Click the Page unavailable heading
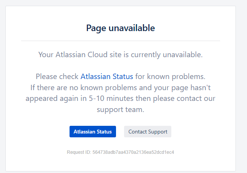The height and width of the screenshot is (173, 247). click(121, 28)
